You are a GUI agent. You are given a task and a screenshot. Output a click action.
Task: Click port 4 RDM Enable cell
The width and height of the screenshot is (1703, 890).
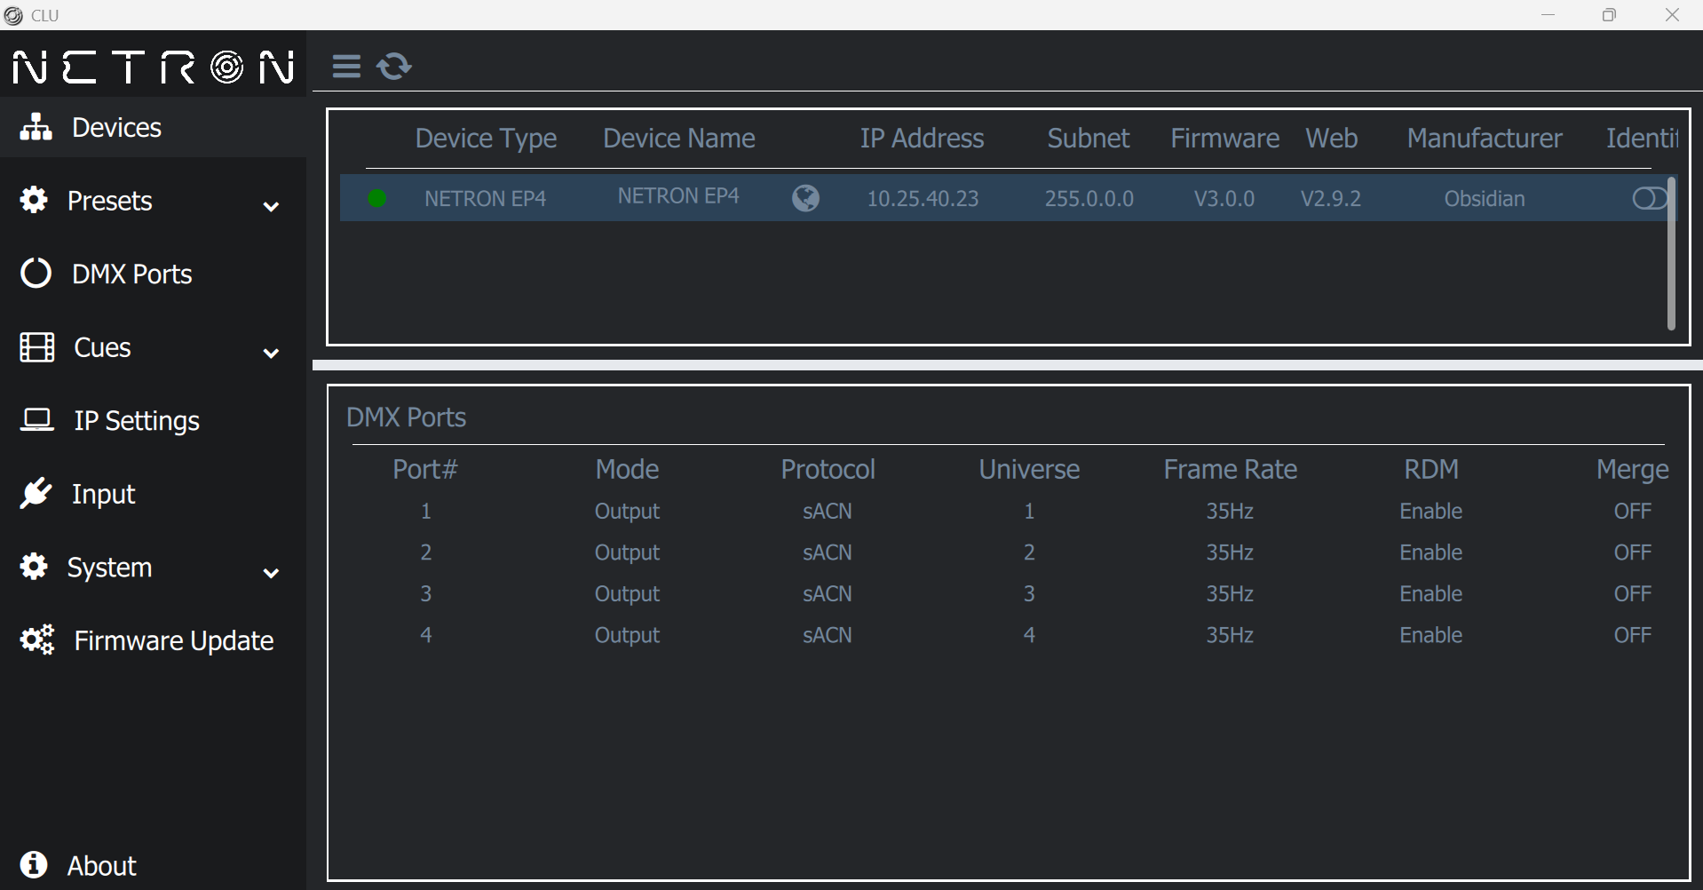coord(1431,635)
